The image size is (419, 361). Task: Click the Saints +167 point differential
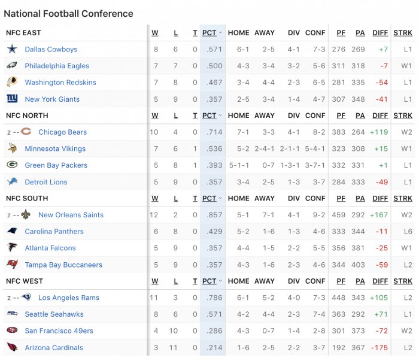[x=379, y=215]
